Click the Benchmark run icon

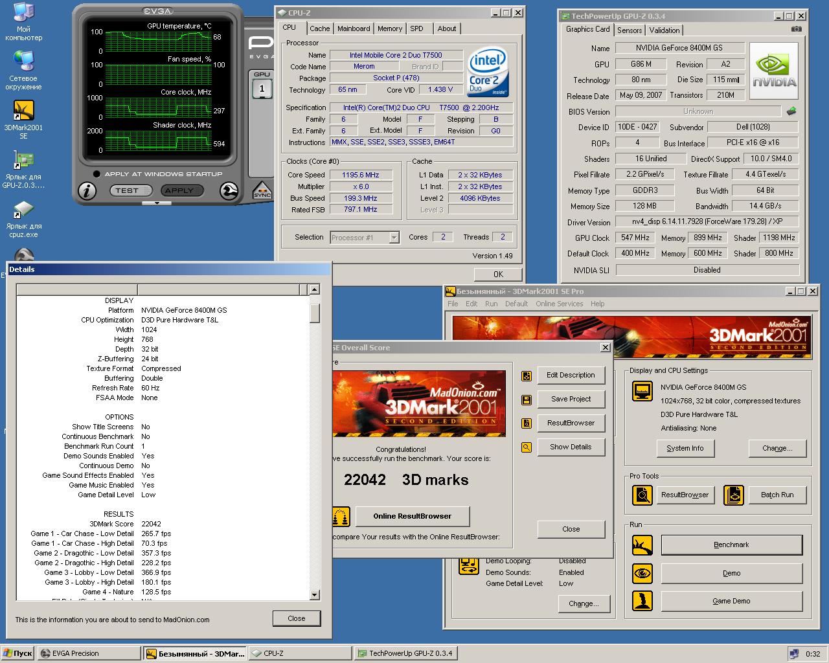click(642, 545)
